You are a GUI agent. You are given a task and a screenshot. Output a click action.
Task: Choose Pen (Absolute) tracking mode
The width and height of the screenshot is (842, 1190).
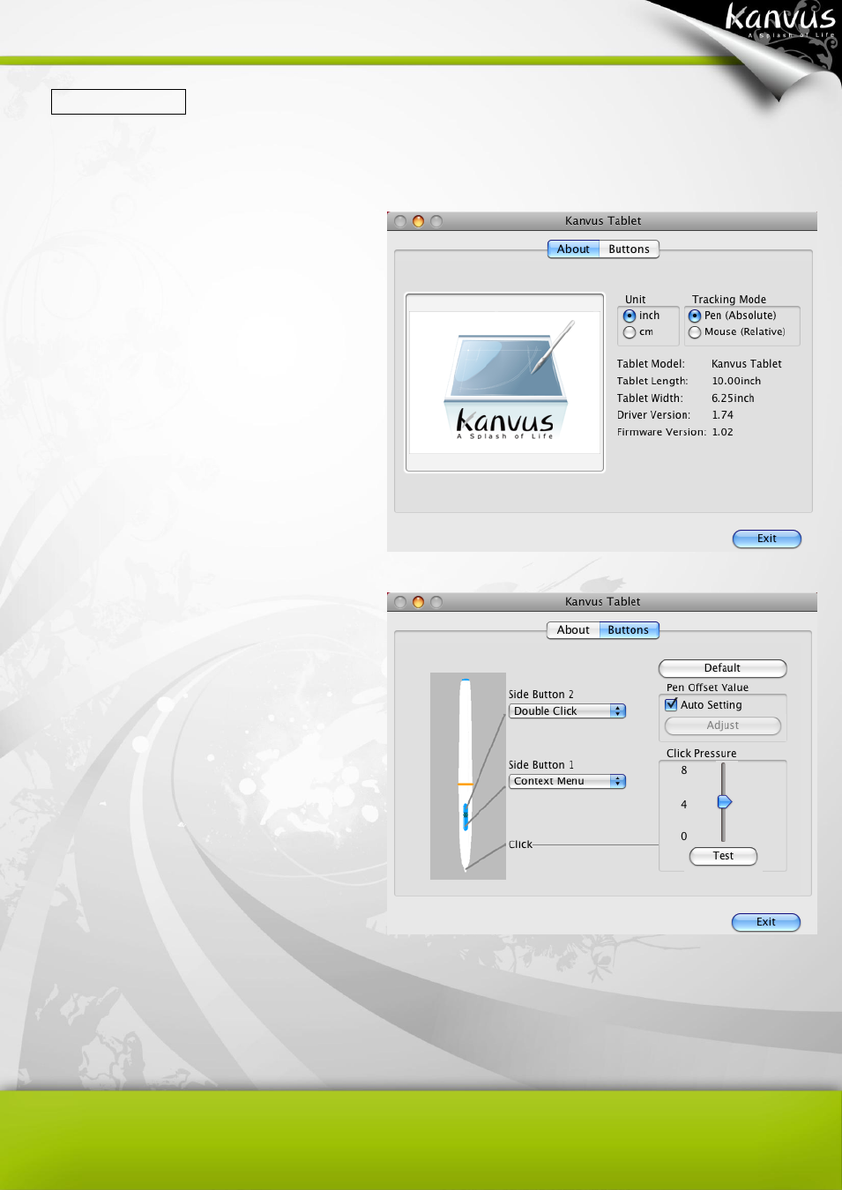coord(695,316)
